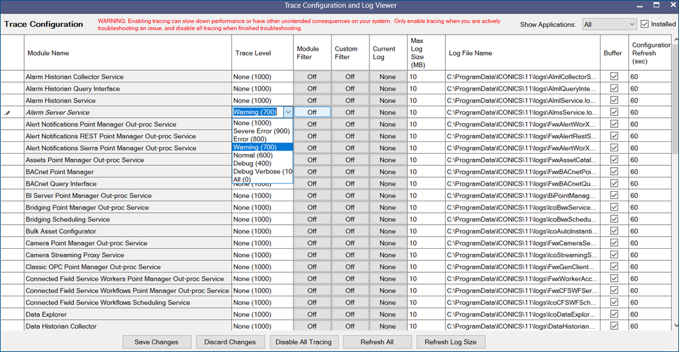Click Refresh Log Size button

pos(451,342)
